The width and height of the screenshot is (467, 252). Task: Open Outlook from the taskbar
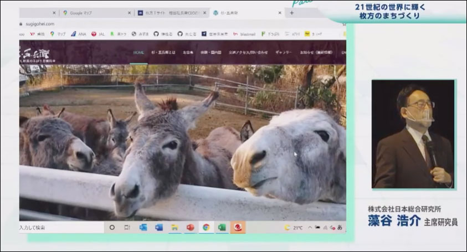coord(143,227)
